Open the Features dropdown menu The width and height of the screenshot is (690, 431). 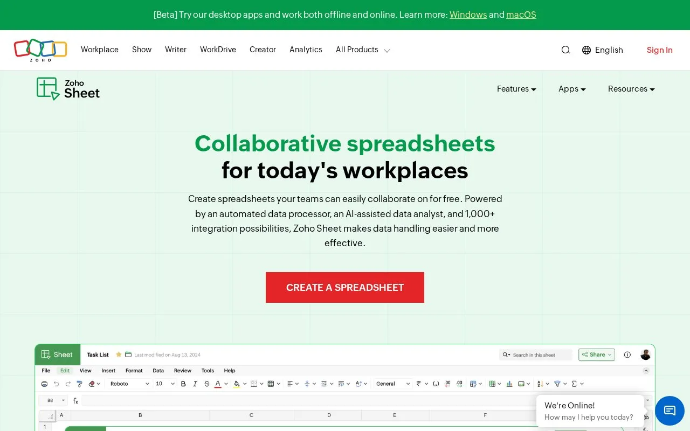(516, 89)
